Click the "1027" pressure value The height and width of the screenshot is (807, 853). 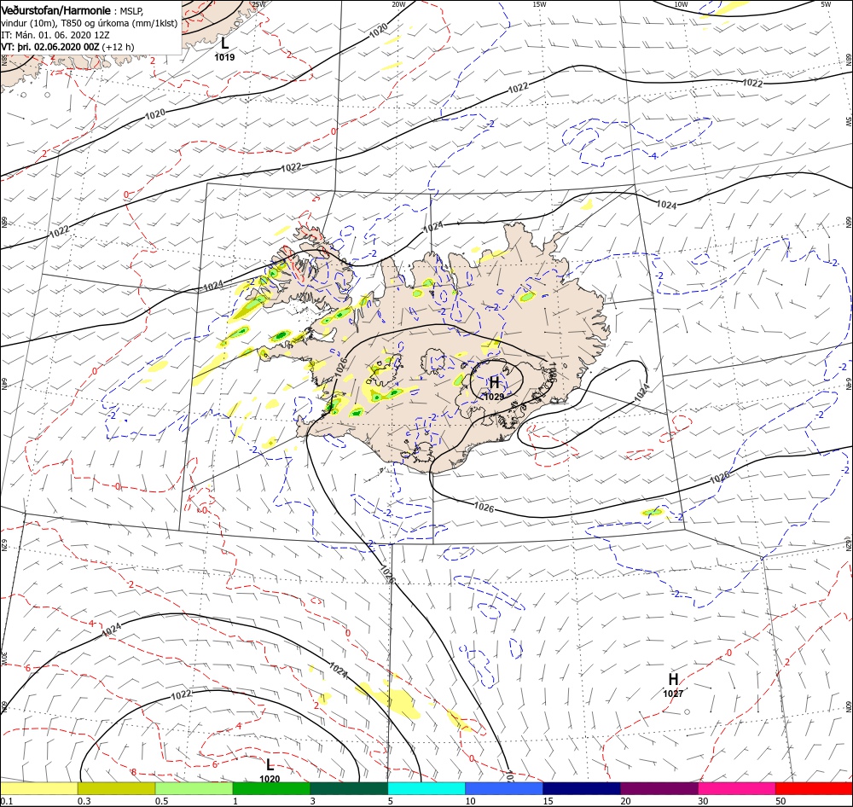point(673,694)
